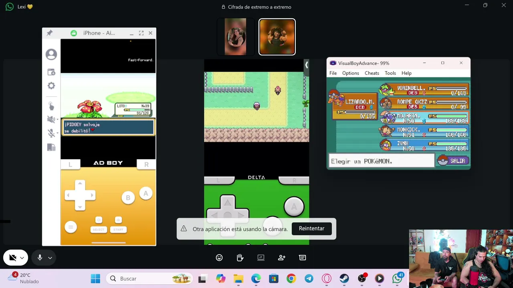
Task: Open Microsoft Copilot from the taskbar
Action: pyautogui.click(x=220, y=278)
